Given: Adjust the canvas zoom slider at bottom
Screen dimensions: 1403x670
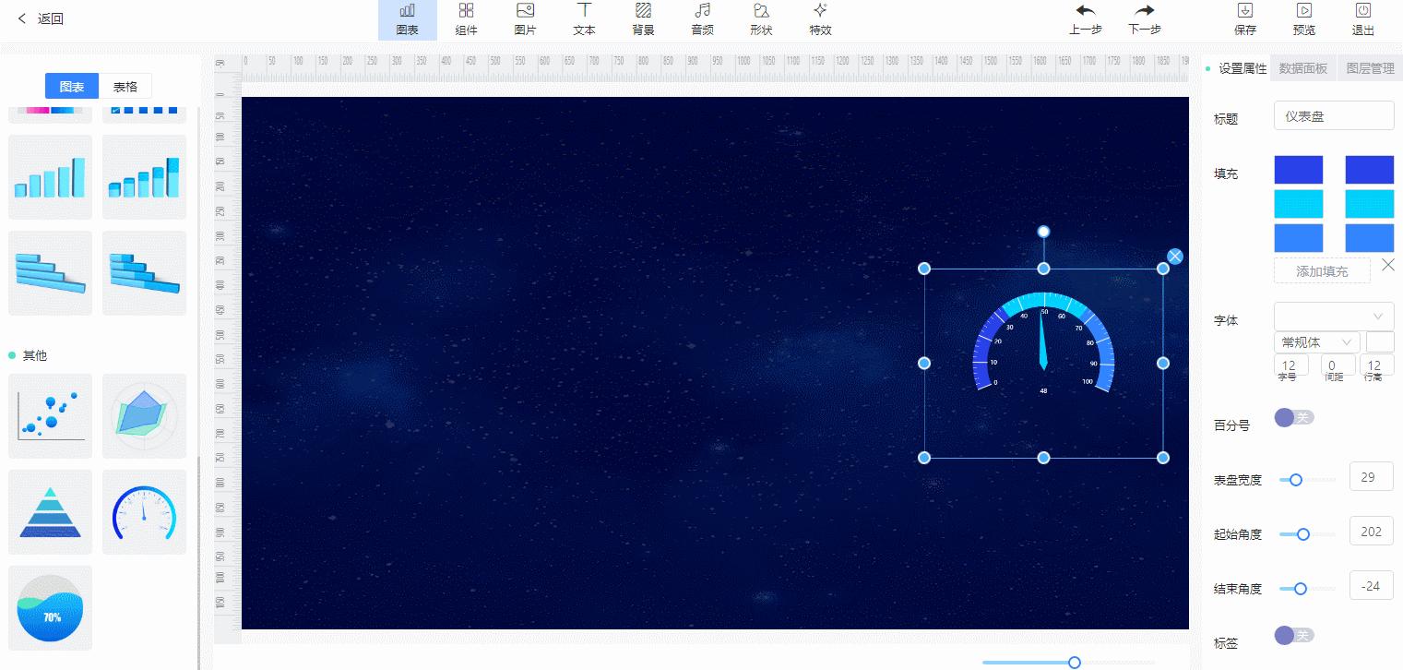Looking at the screenshot, I should click(1068, 663).
